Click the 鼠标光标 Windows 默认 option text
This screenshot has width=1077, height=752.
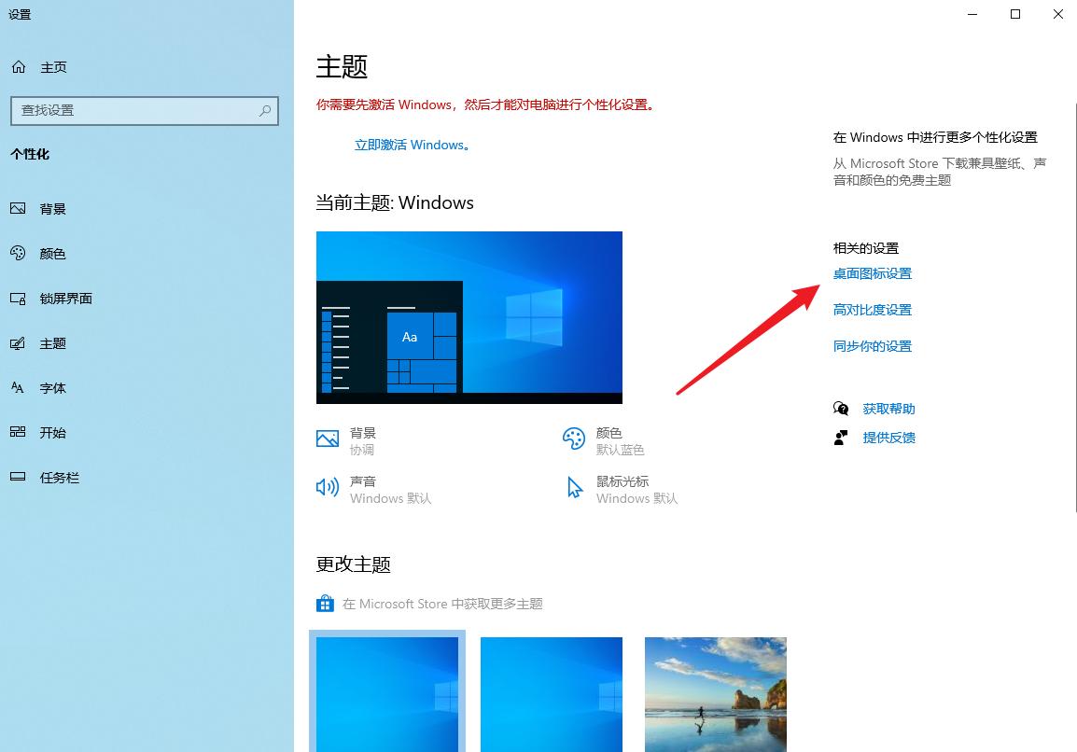[636, 490]
